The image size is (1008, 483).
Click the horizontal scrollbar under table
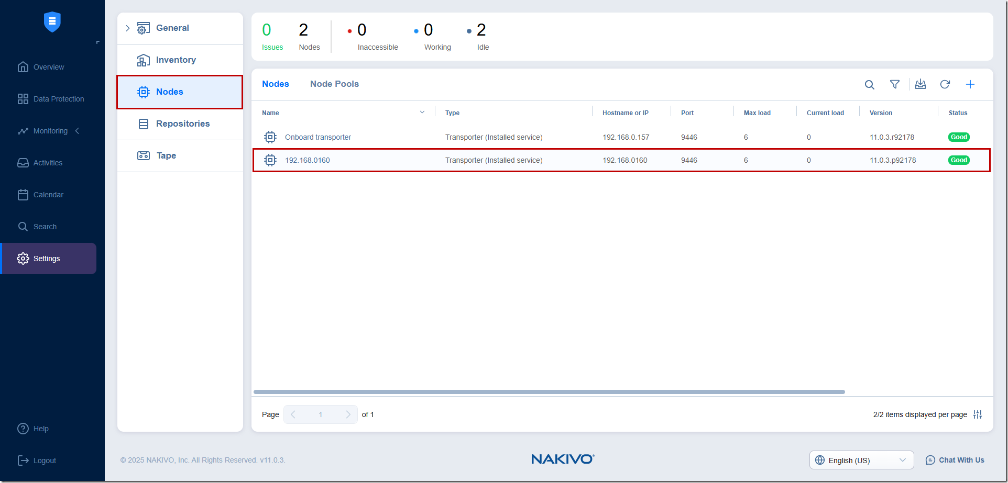(549, 392)
